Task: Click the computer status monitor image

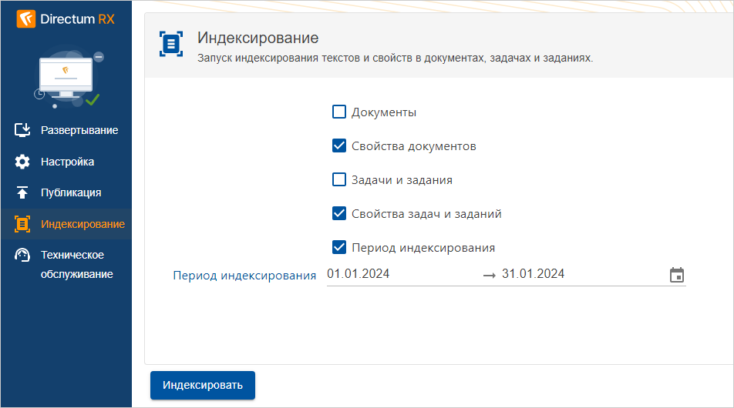Action: (x=67, y=79)
